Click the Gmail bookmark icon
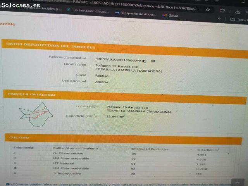248x186 pixels. (164, 15)
